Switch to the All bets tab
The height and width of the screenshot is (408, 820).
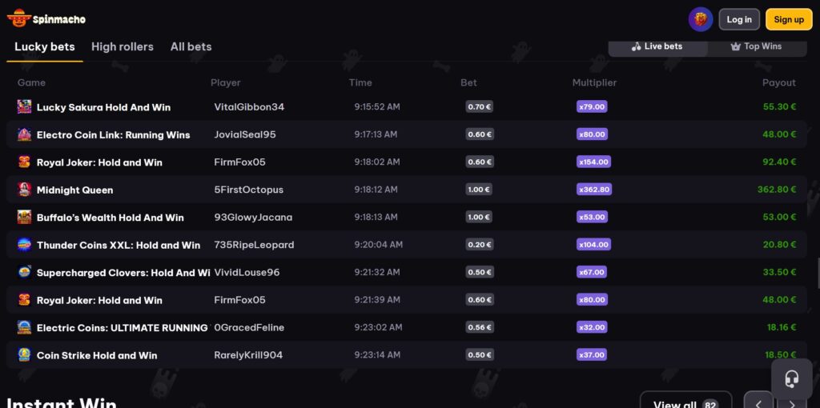tap(191, 46)
